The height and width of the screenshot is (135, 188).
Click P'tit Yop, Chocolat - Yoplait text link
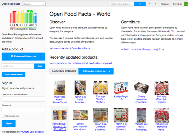pos(162,99)
